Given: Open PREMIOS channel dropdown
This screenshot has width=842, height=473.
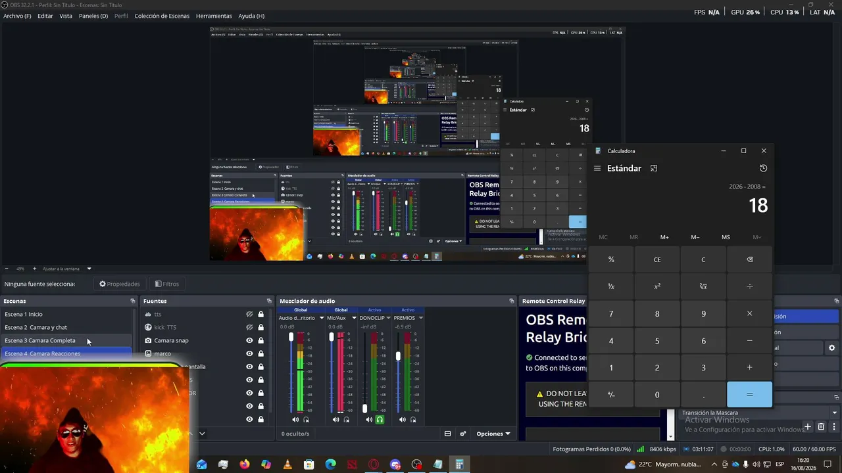Looking at the screenshot, I should tap(420, 318).
